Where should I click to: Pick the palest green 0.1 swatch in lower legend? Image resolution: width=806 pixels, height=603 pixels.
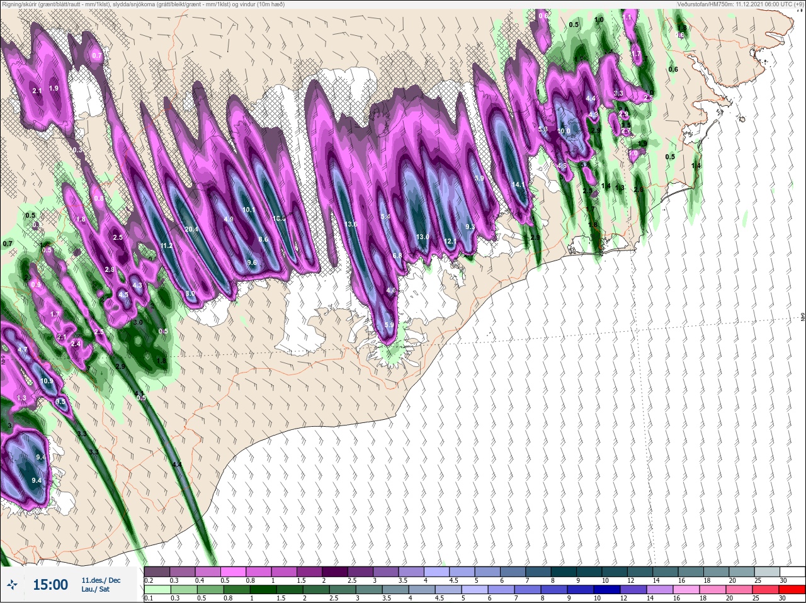157,590
